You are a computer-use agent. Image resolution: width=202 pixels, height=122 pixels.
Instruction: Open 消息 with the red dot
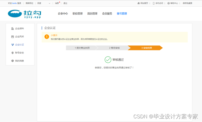click(x=57, y=3)
